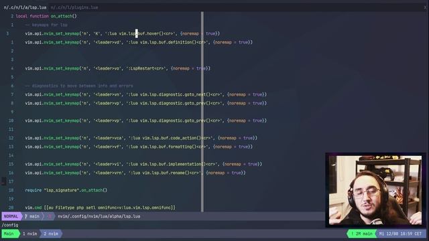The width and height of the screenshot is (429, 241).
Task: Click the <leader>vd definition keymap line
Action: (x=139, y=42)
